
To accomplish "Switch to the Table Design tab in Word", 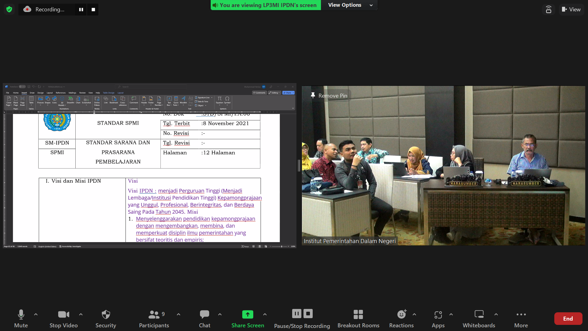I will pos(108,93).
